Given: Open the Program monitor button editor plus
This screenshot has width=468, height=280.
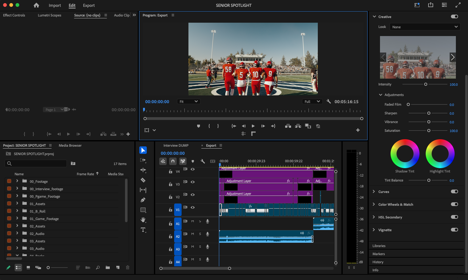Looking at the screenshot, I should click(x=358, y=130).
